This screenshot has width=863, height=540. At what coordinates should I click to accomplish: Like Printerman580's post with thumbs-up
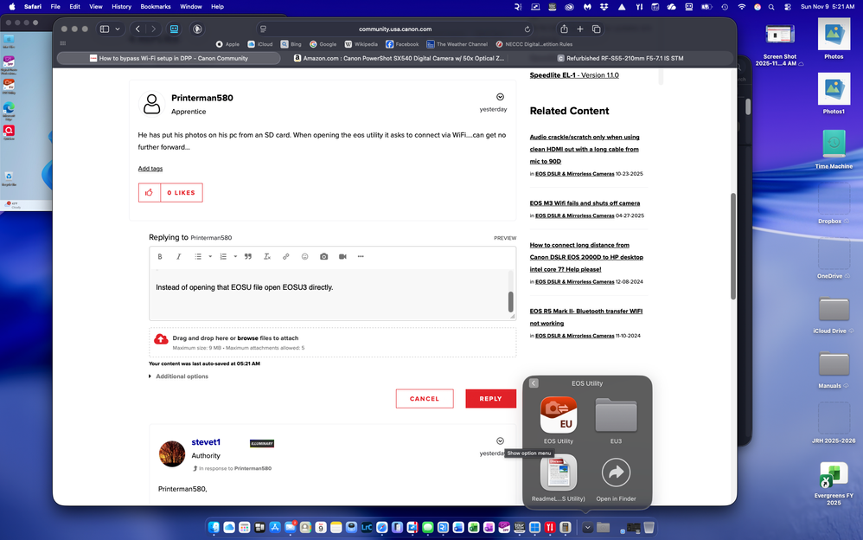[x=150, y=192]
